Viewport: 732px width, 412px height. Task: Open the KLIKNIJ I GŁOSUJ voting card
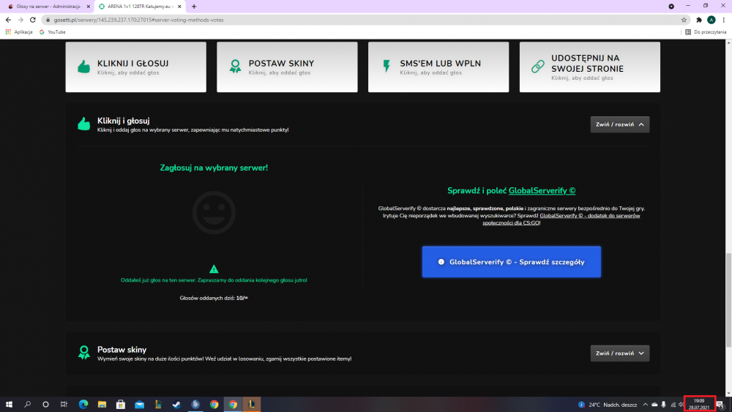[135, 67]
